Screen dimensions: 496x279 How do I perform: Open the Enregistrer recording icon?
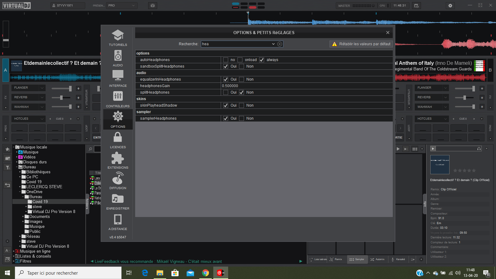[x=118, y=199]
